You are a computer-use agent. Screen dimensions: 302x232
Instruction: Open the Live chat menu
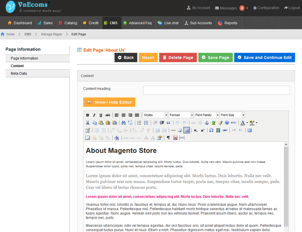168,23
